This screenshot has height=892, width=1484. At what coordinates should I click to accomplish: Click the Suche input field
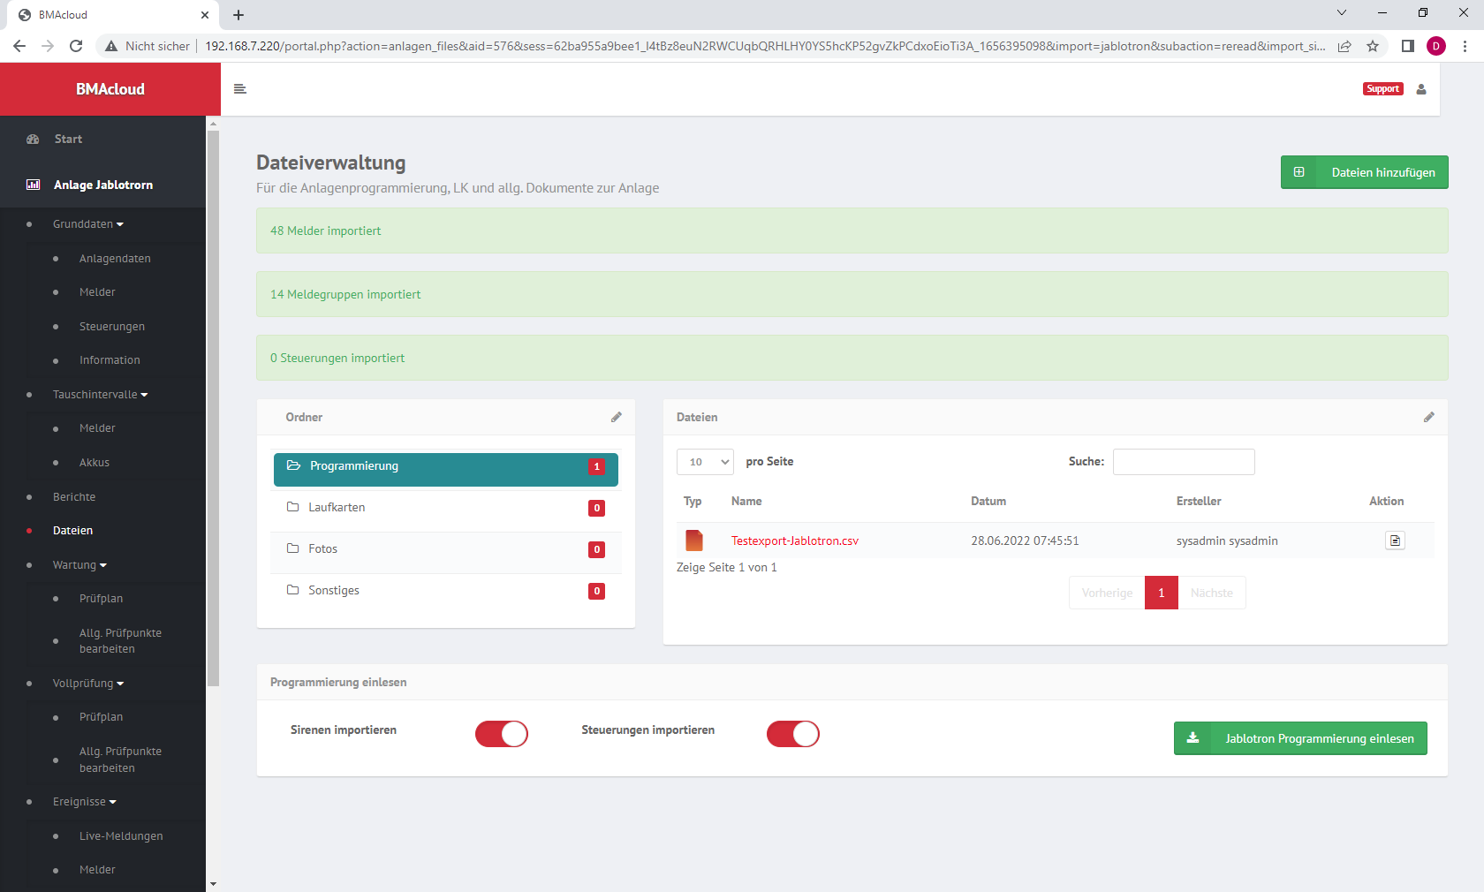tap(1184, 462)
